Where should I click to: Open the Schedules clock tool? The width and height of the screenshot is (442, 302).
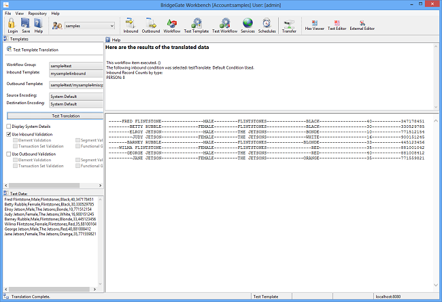(267, 23)
